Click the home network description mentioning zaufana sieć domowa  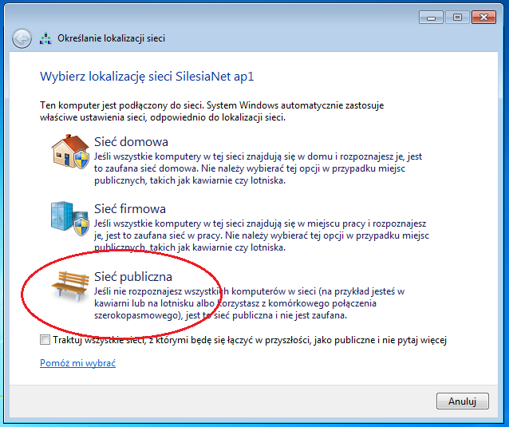point(258,168)
